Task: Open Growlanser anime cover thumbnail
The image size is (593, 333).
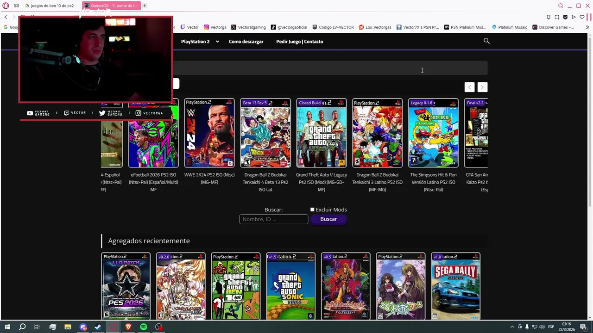Action: [x=181, y=286]
